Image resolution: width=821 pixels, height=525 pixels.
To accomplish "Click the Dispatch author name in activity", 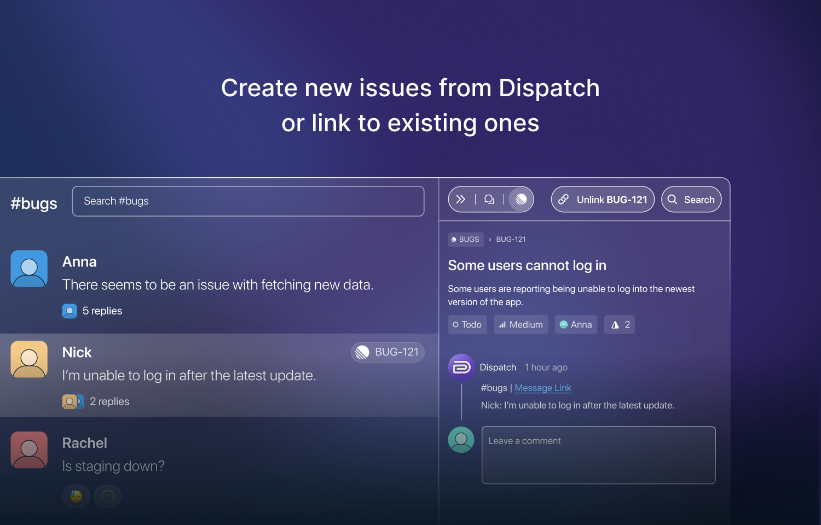I will [x=498, y=367].
